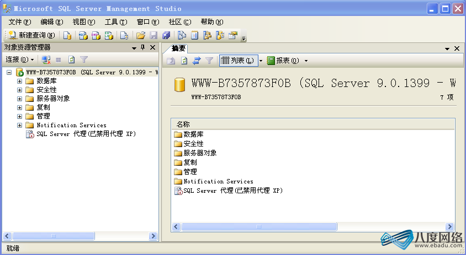This screenshot has height=255, width=466.
Task: Open the 连接 connect dropdown in Object Explorer
Action: tap(20, 59)
